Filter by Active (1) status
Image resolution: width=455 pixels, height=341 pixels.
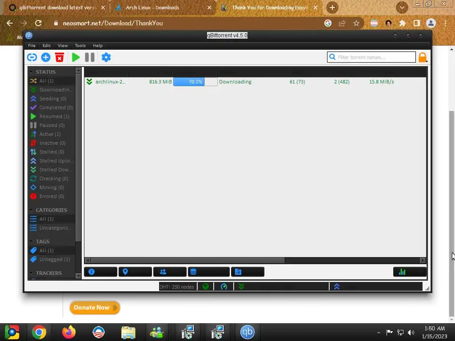[52, 134]
